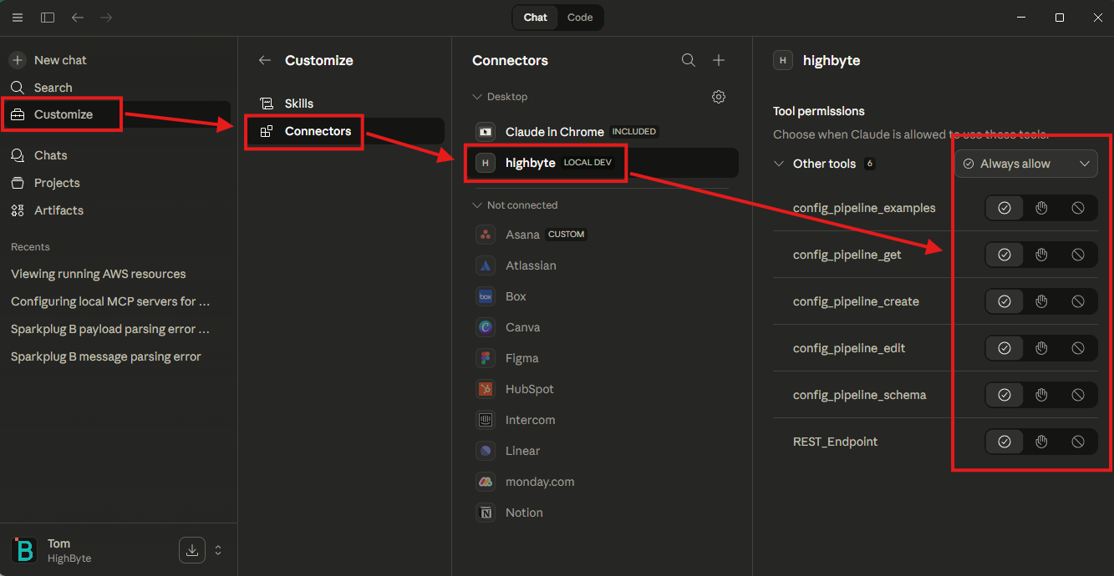
Task: Click the download icon beside Tom
Action: 192,550
